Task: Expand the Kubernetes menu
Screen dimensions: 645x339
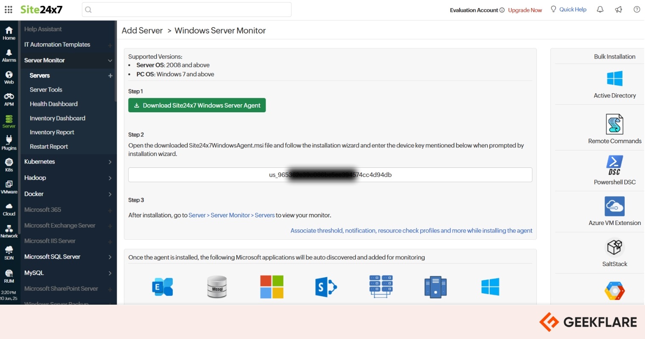Action: pos(110,162)
